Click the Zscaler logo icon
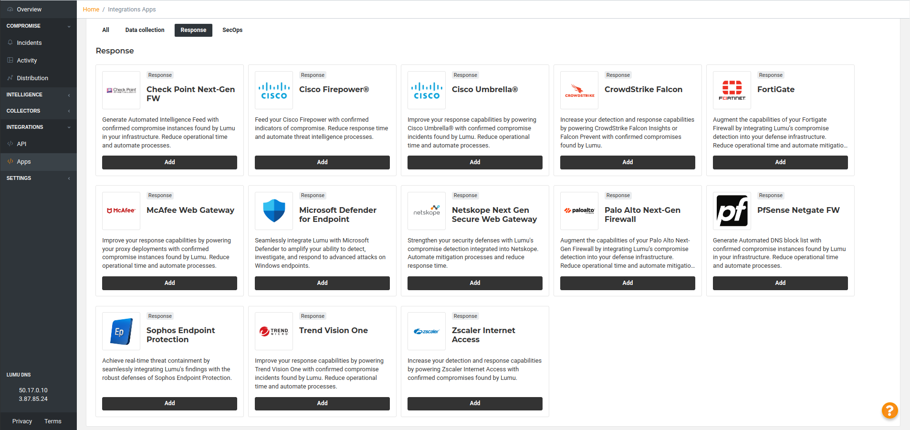910x430 pixels. click(427, 331)
